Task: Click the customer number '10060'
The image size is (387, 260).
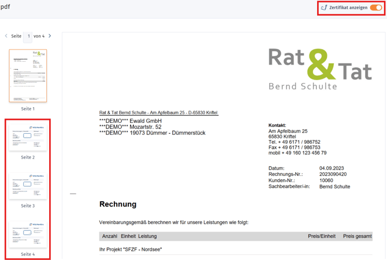Action: click(x=326, y=180)
